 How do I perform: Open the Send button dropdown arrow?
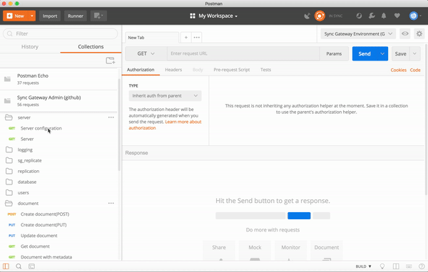click(x=382, y=53)
